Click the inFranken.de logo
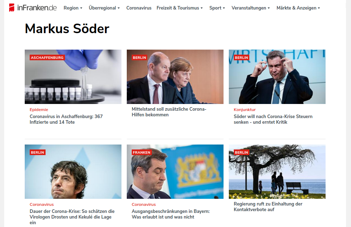 coord(33,8)
